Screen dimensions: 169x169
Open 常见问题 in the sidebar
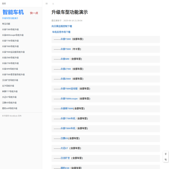6,24
